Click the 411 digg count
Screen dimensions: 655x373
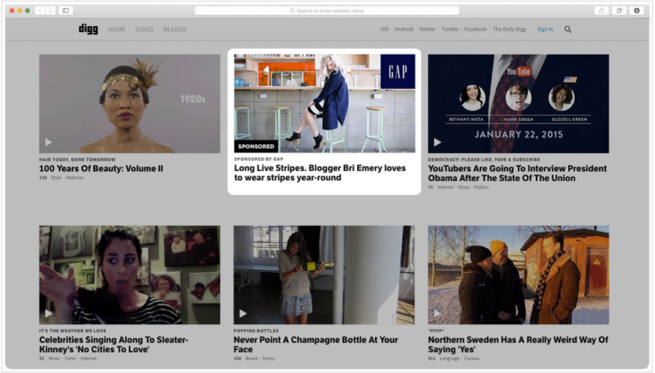click(x=431, y=358)
